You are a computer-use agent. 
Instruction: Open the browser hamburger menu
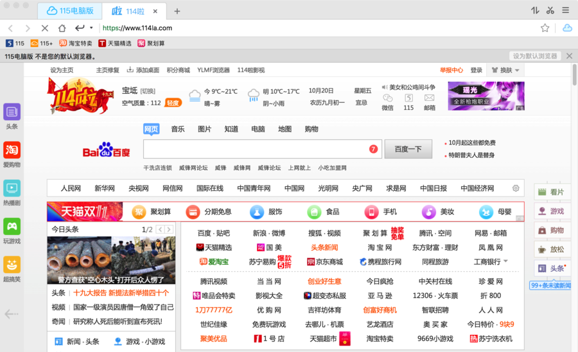click(565, 10)
